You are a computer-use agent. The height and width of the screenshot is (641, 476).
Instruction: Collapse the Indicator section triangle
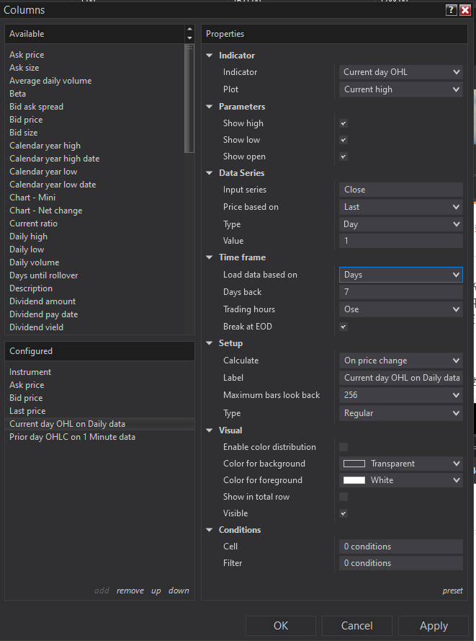pos(210,56)
